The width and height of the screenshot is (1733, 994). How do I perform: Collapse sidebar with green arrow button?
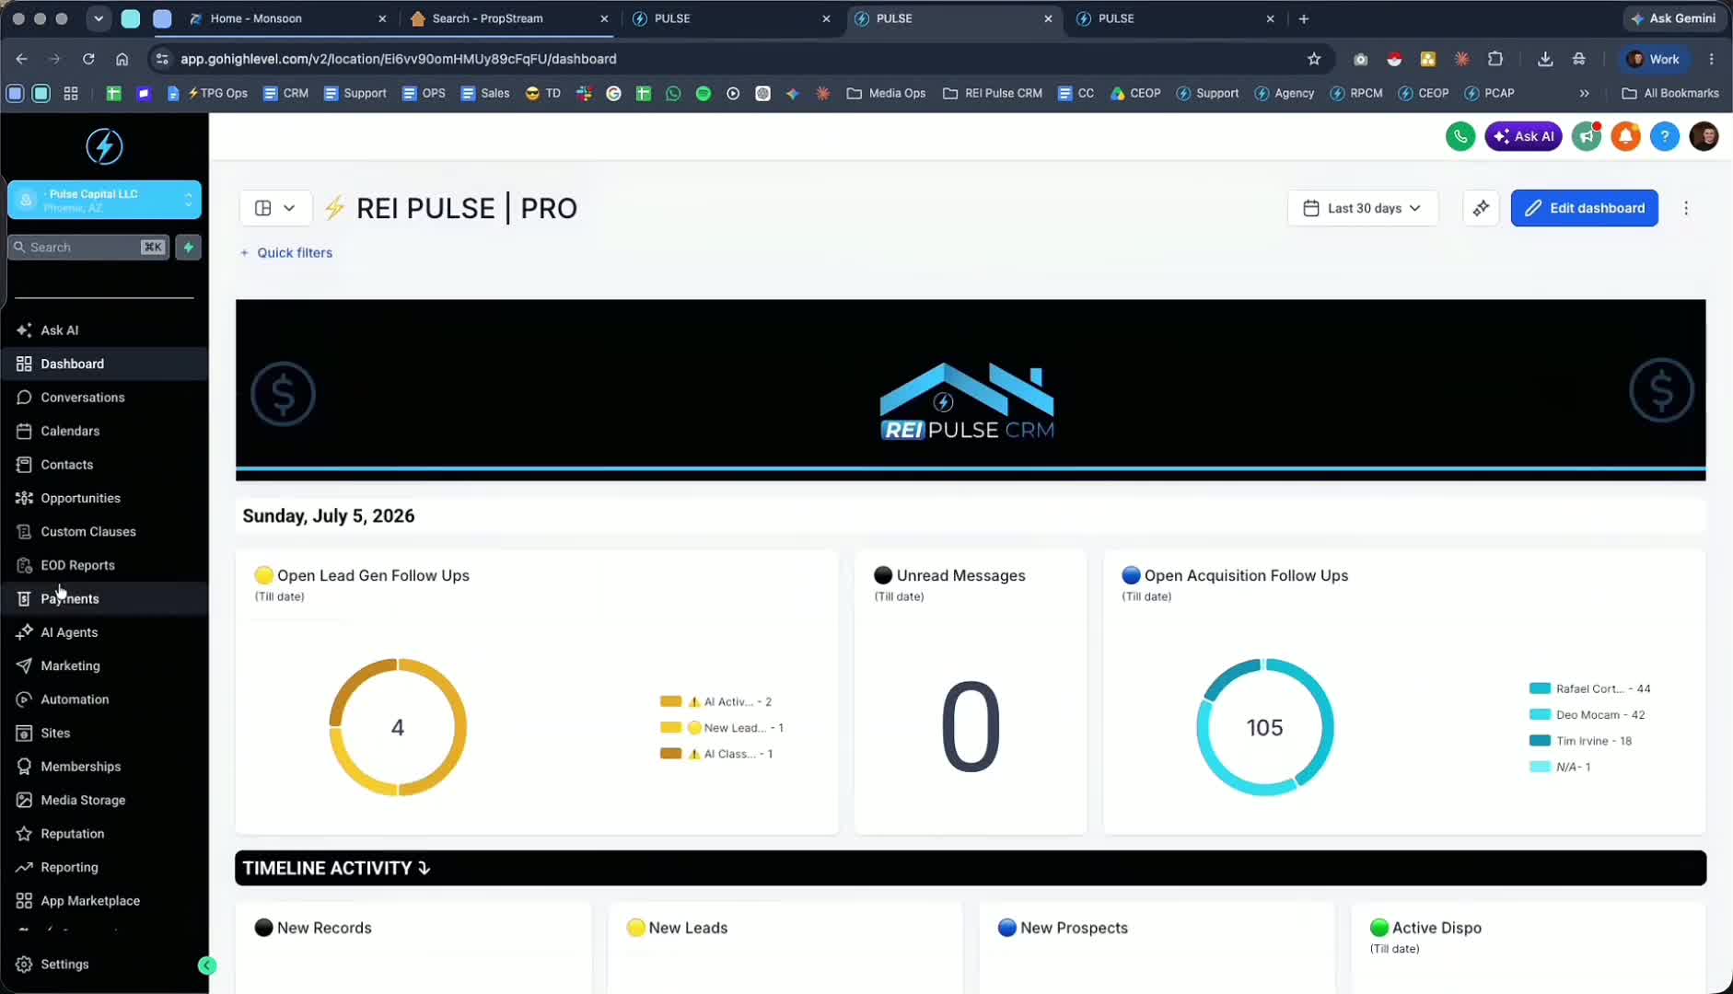(207, 965)
